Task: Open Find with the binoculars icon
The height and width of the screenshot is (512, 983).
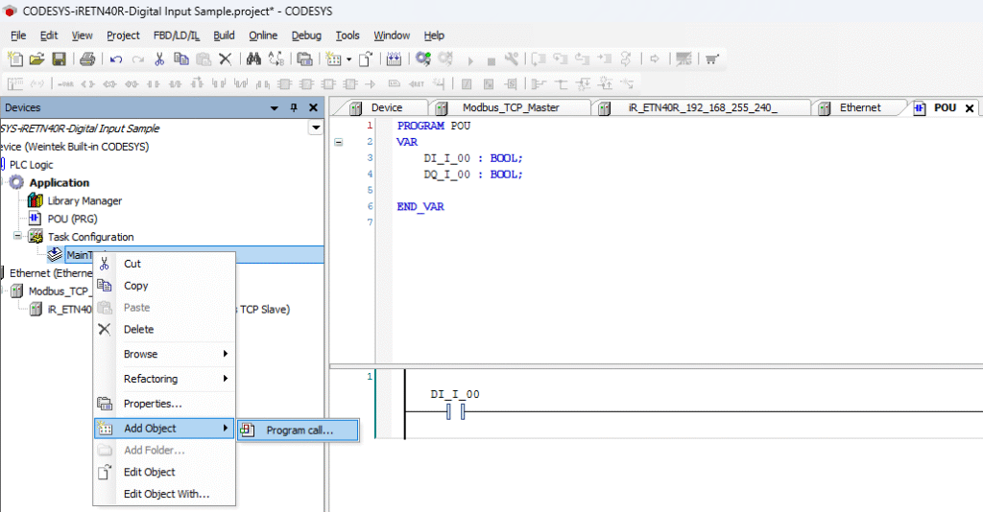Action: pos(253,58)
